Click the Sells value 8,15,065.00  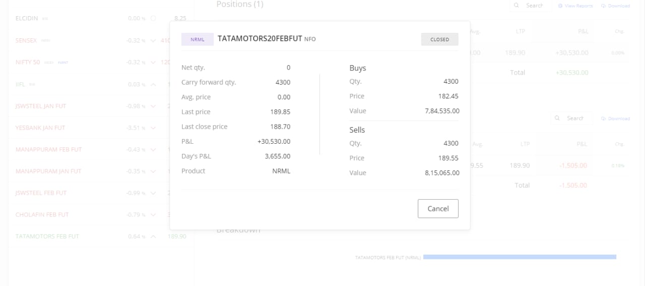(x=442, y=173)
